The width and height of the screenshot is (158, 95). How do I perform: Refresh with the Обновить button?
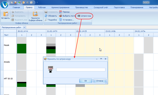pyautogui.click(x=51, y=16)
